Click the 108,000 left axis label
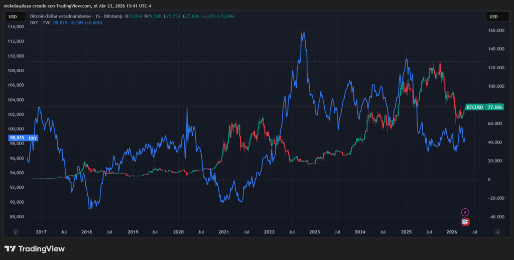The image size is (514, 260). pyautogui.click(x=16, y=70)
